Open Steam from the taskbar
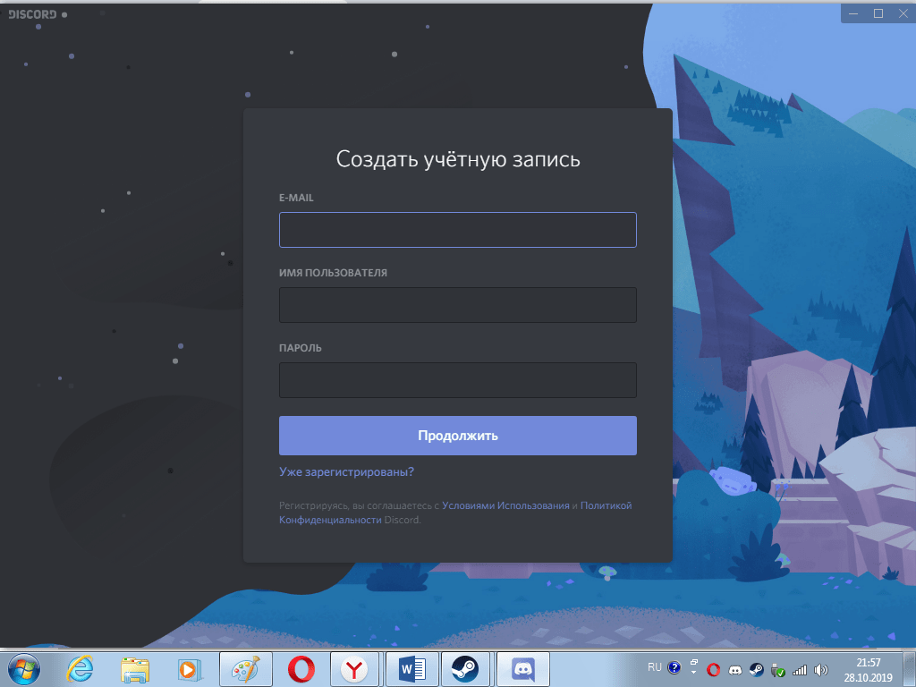Viewport: 916px width, 687px height. [x=464, y=668]
